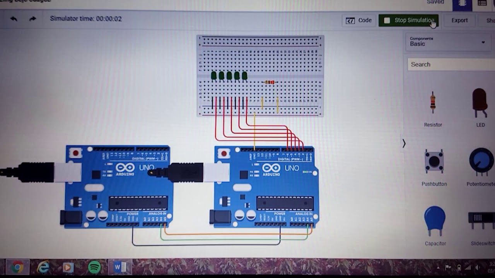Stop the running simulation
The height and width of the screenshot is (278, 495).
[x=408, y=20]
